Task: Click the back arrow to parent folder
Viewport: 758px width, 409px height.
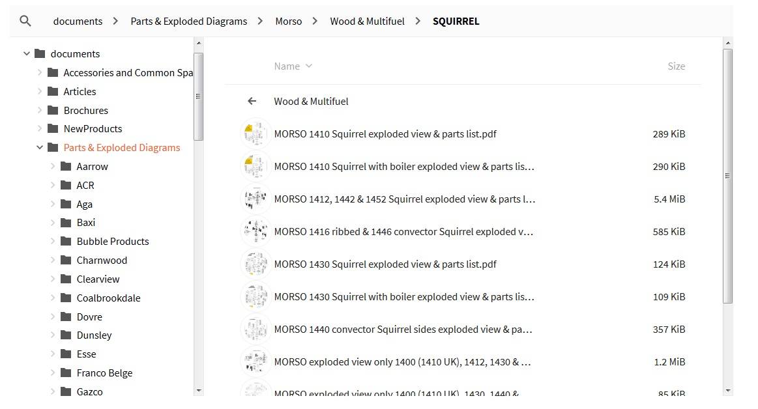Action: tap(252, 101)
